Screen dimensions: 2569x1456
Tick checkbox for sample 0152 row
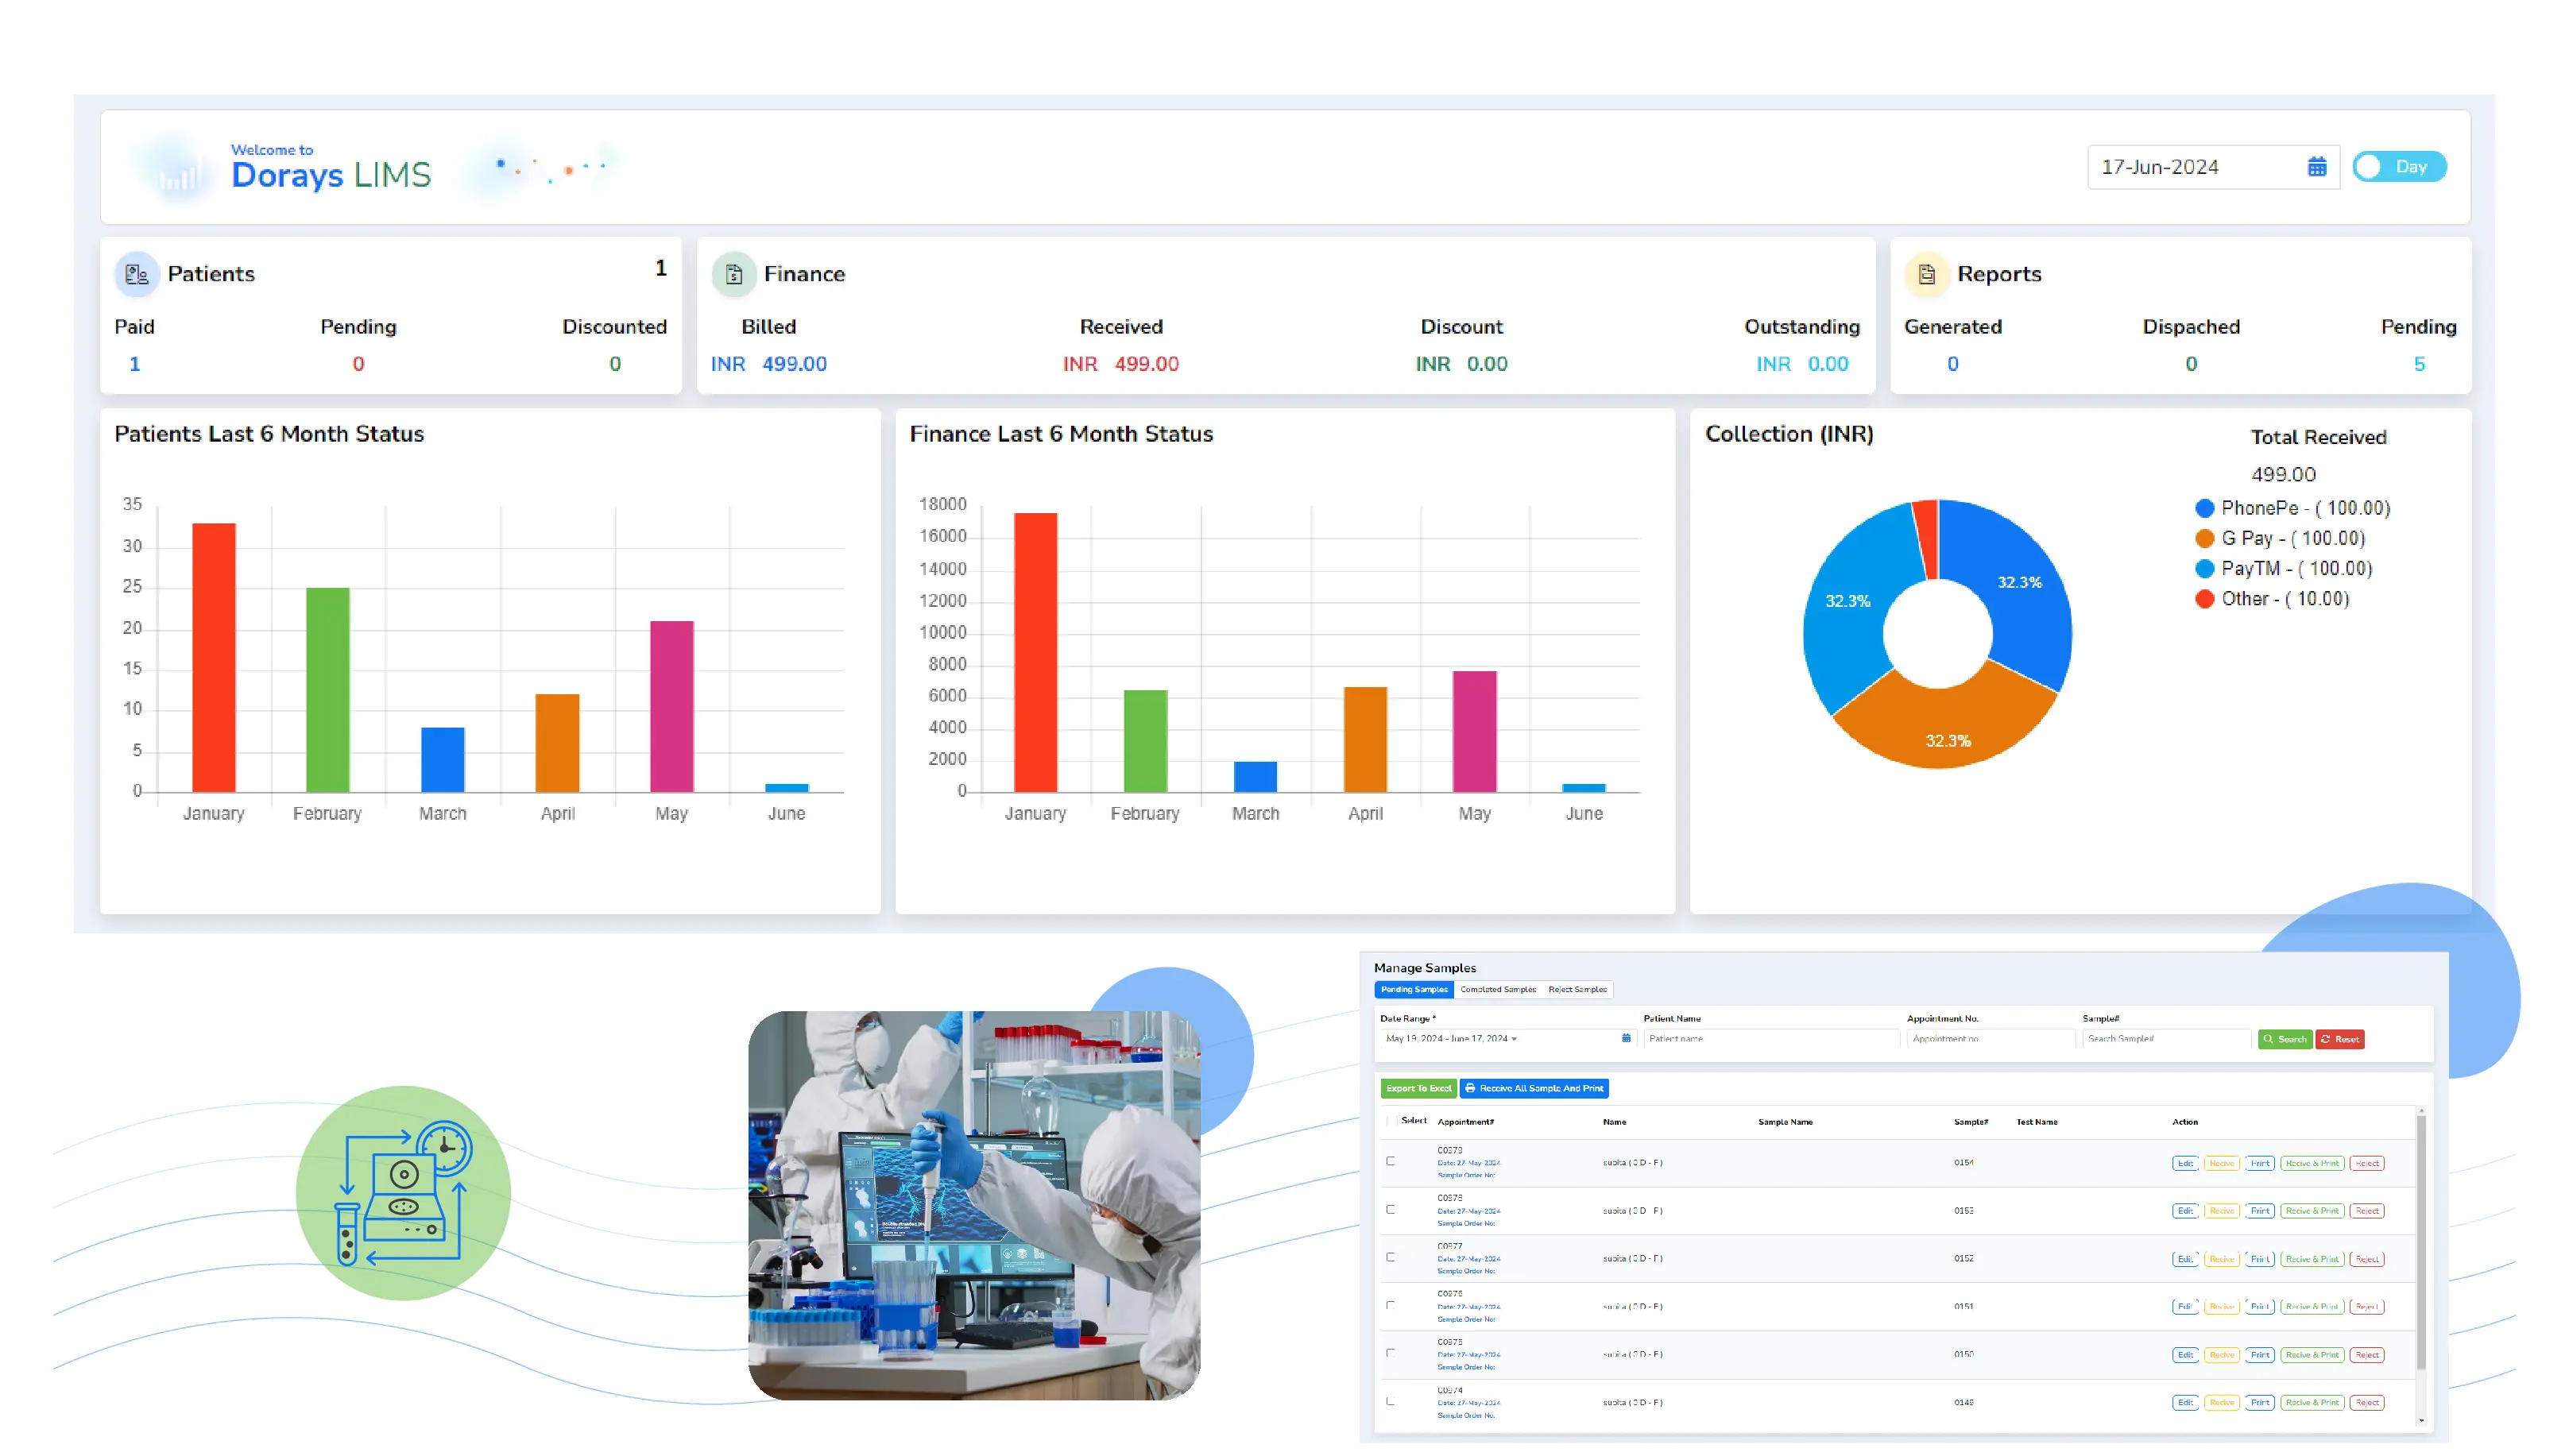click(1391, 1257)
